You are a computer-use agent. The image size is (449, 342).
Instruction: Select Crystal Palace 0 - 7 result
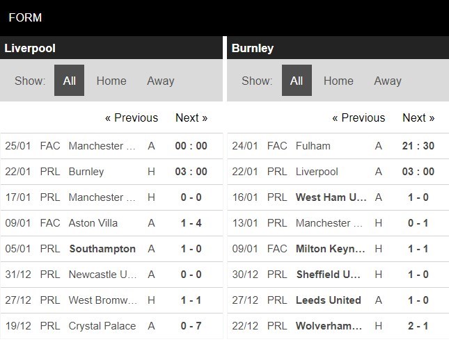pos(111,326)
